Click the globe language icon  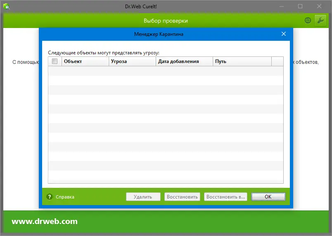[x=308, y=21]
